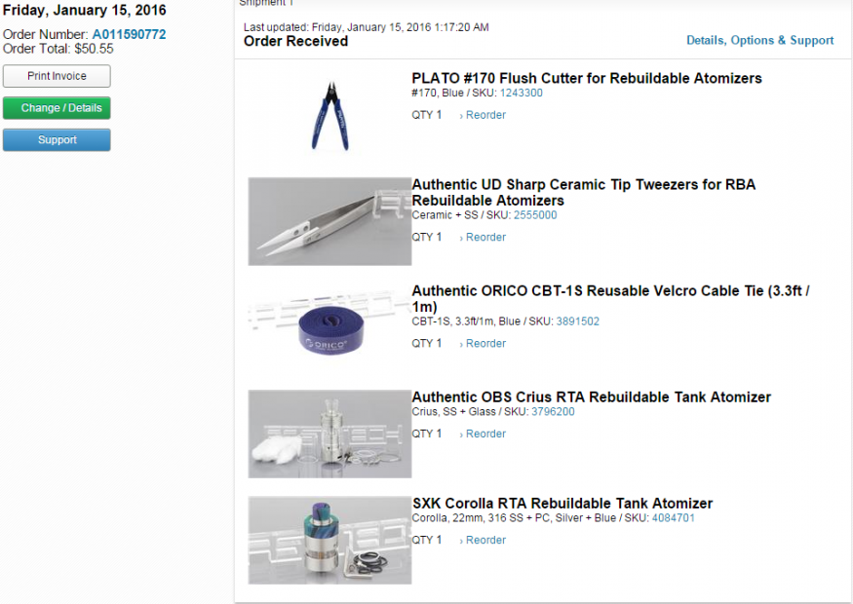
Task: Open SKU 3891502 product link
Action: pos(578,321)
